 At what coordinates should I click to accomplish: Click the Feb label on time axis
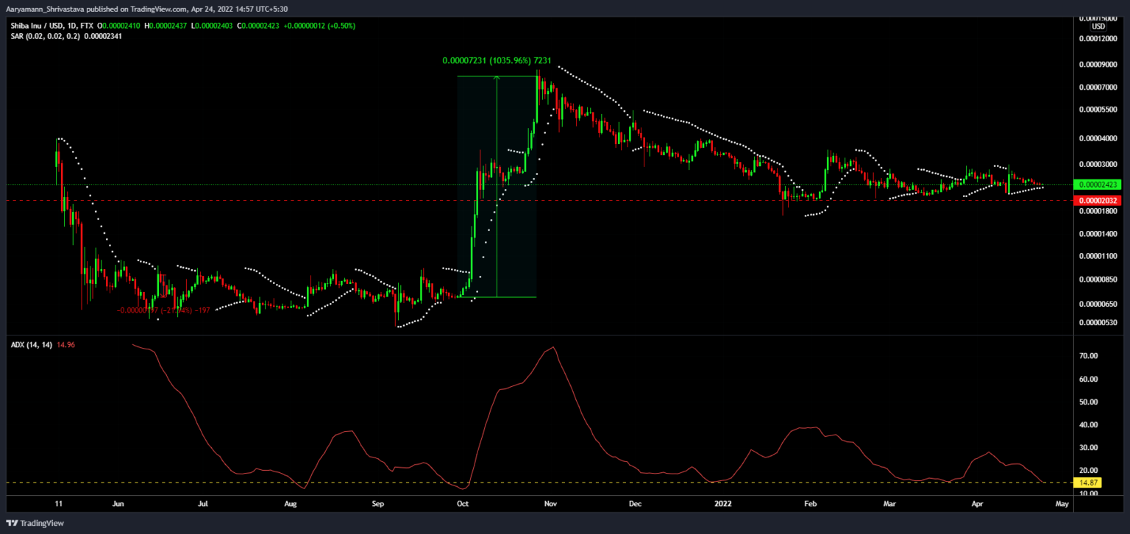(x=811, y=505)
